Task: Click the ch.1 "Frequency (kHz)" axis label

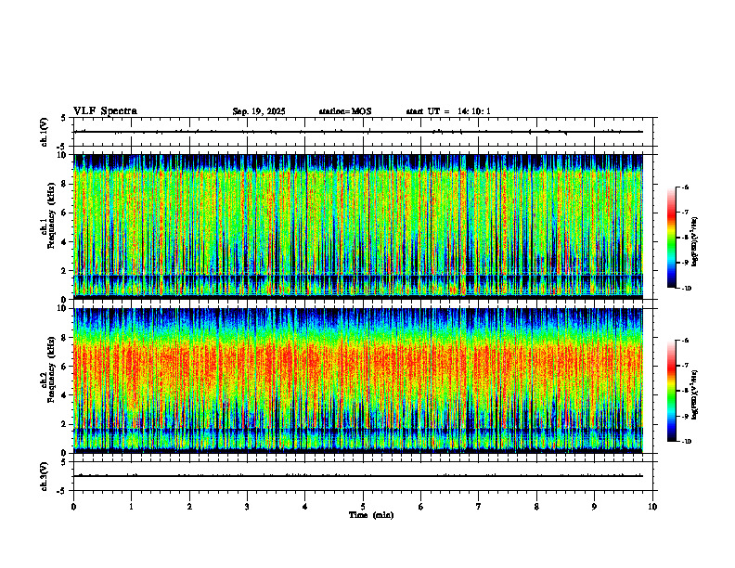Action: click(51, 216)
